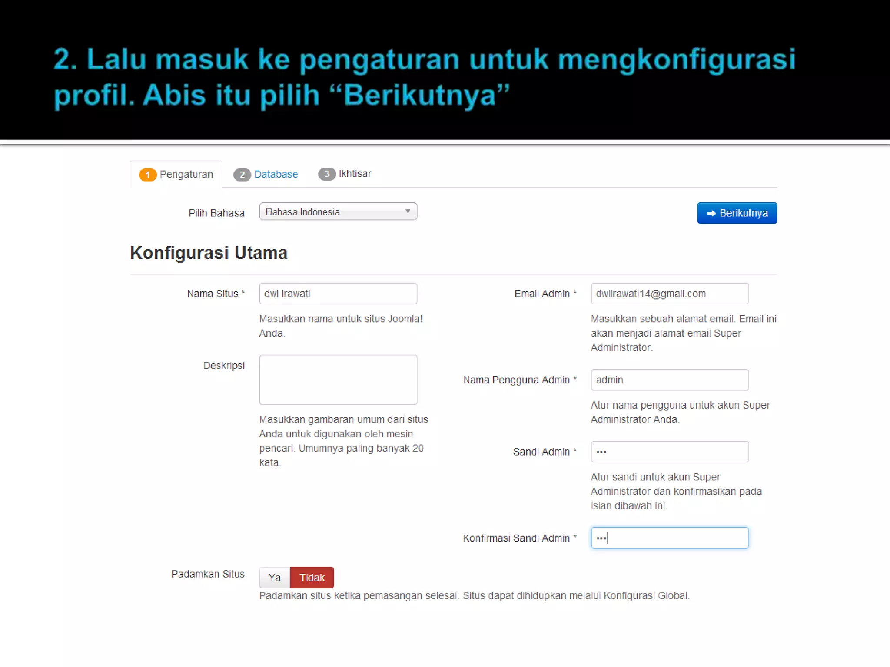Open the Pilih Bahasa language dropdown
The height and width of the screenshot is (667, 890).
point(338,211)
